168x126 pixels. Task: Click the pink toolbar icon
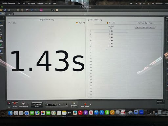(41, 10)
